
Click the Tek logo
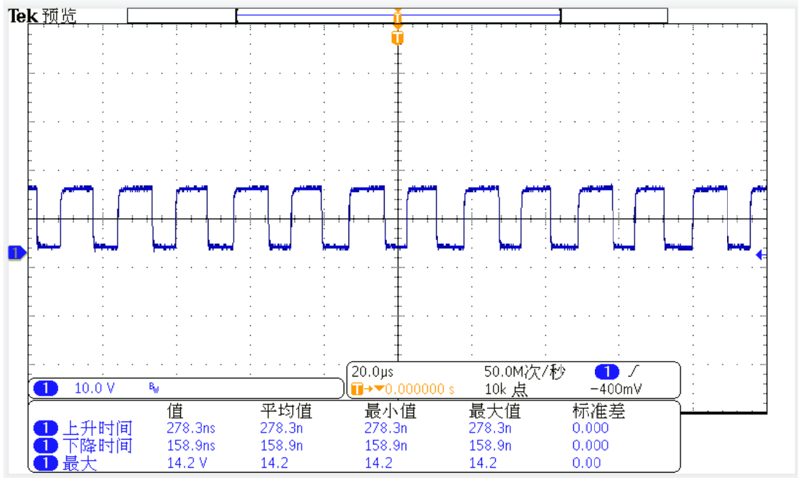(23, 16)
